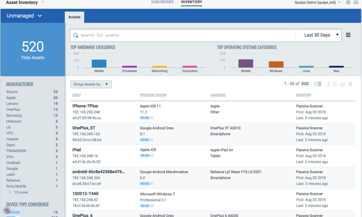Open the help question mark icon
The image size is (362, 217).
point(348,2)
